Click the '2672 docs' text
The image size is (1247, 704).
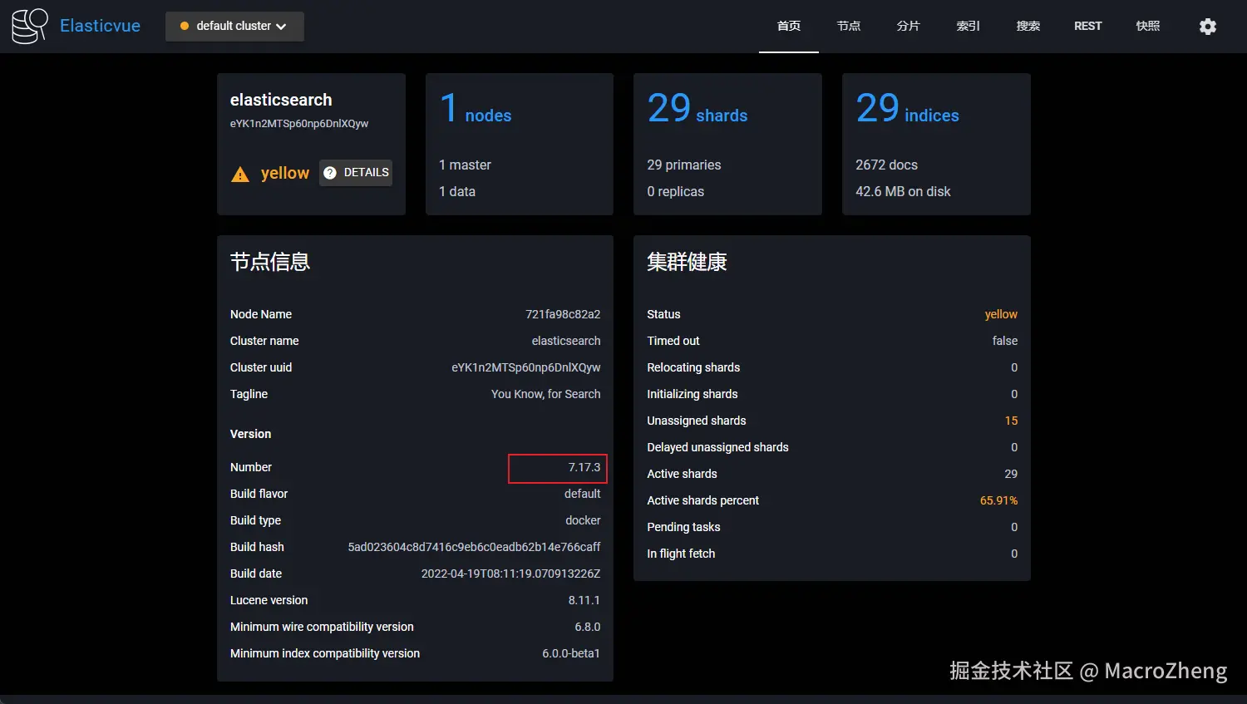[x=887, y=165]
